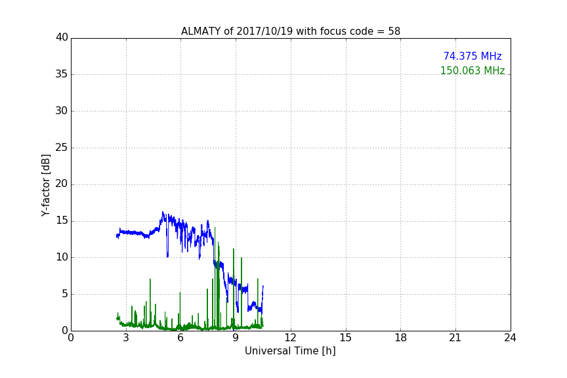Screen dimensions: 567x378
Task: Click y-axis tick label '30'
Action: (x=62, y=111)
